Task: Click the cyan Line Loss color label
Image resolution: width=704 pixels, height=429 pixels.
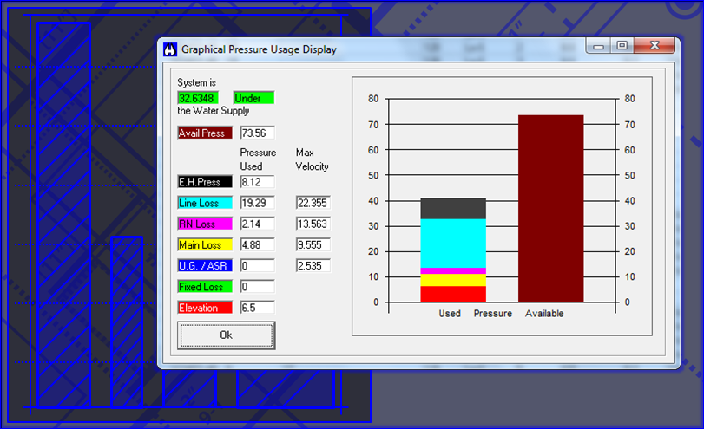Action: point(204,203)
